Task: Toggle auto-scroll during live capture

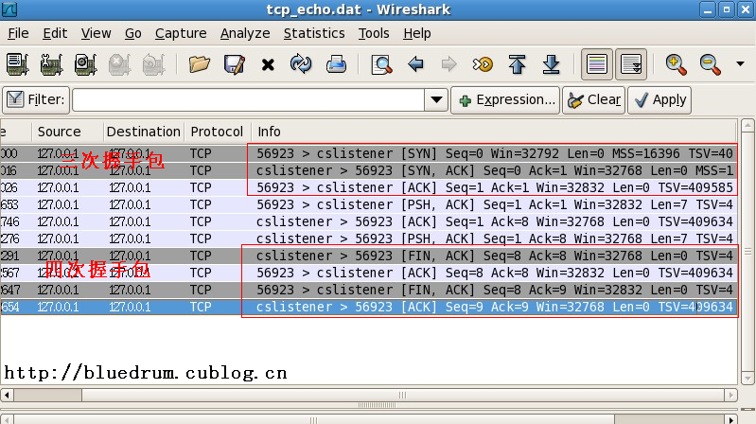Action: 631,64
